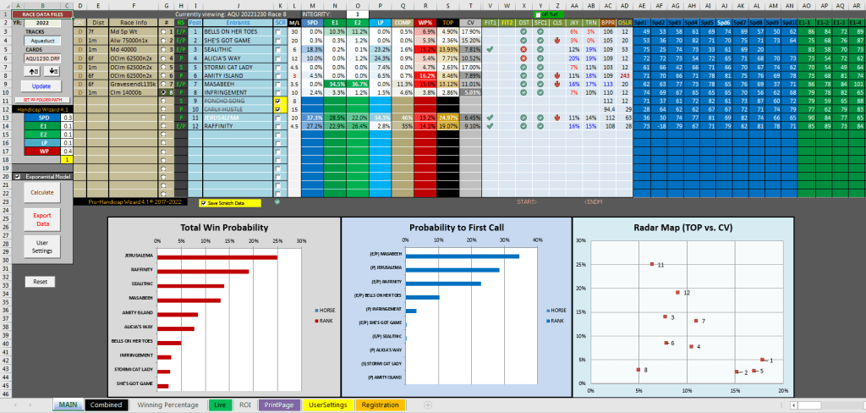Image resolution: width=866 pixels, height=413 pixels.
Task: Open the Aqueduct track dropdown
Action: click(x=41, y=40)
